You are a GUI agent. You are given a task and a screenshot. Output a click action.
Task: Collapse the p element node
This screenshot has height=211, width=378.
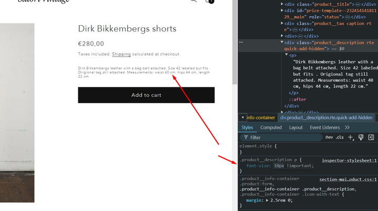pyautogui.click(x=287, y=55)
